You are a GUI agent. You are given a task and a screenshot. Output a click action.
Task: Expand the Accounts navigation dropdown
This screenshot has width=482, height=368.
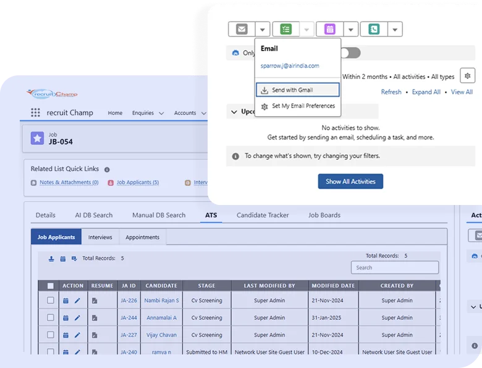[204, 114]
